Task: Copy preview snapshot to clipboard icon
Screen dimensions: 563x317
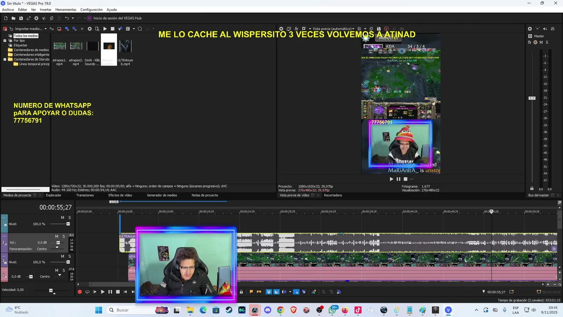Action: (371, 29)
